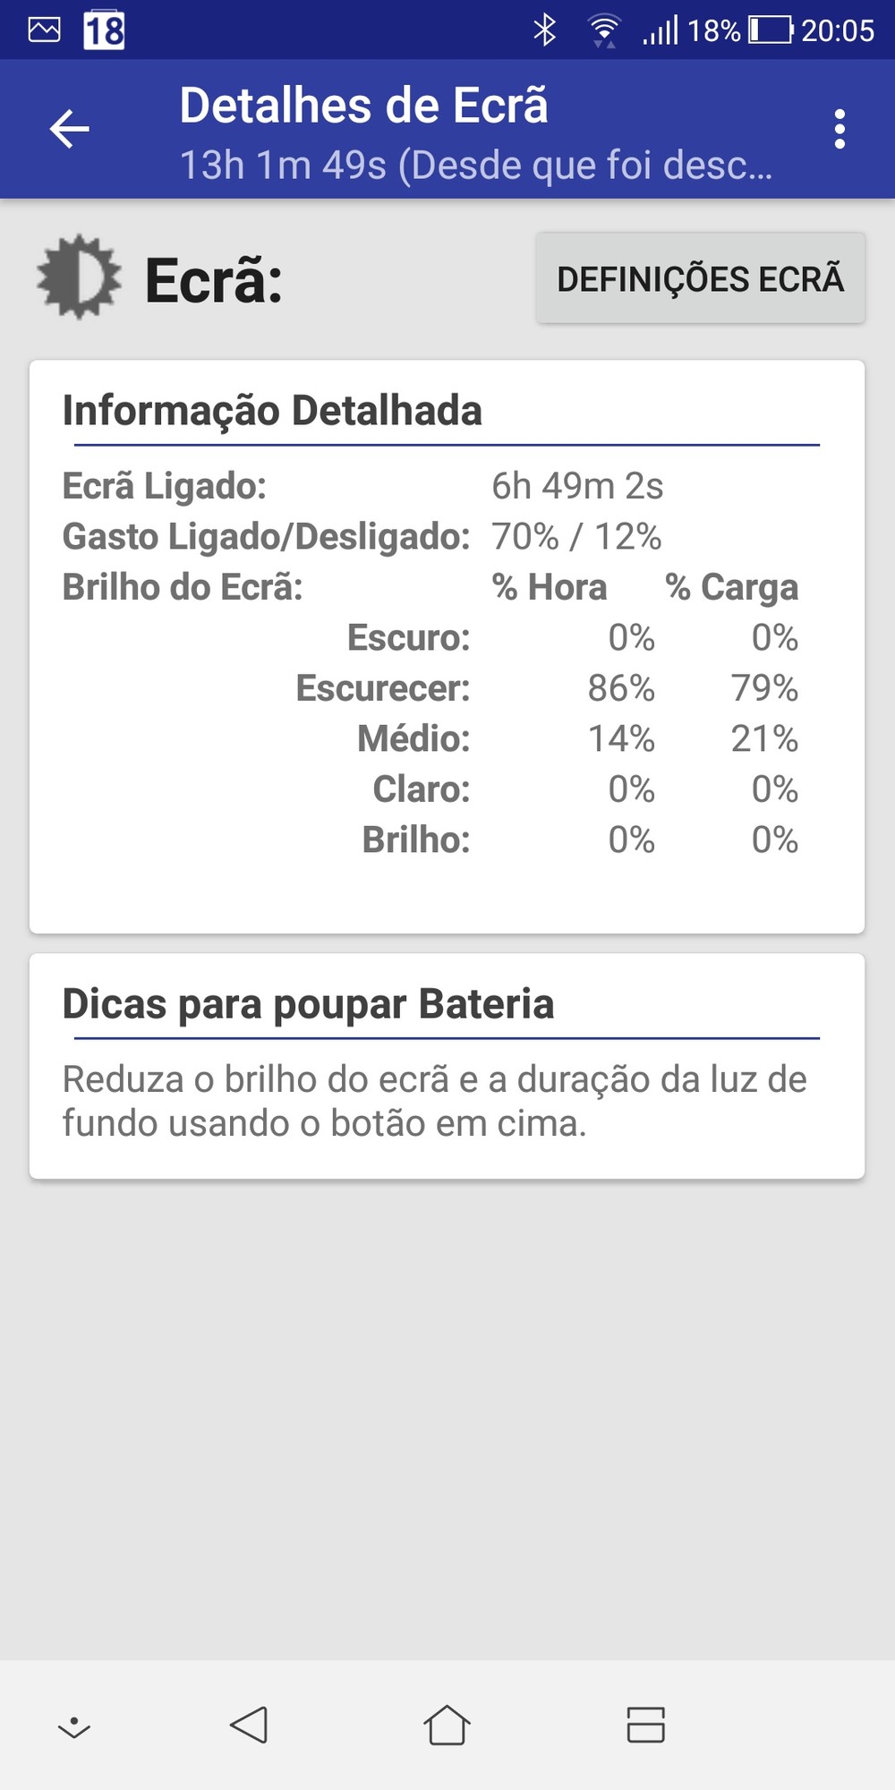Tap the Dicas para poupar Bateria card

(447, 1065)
